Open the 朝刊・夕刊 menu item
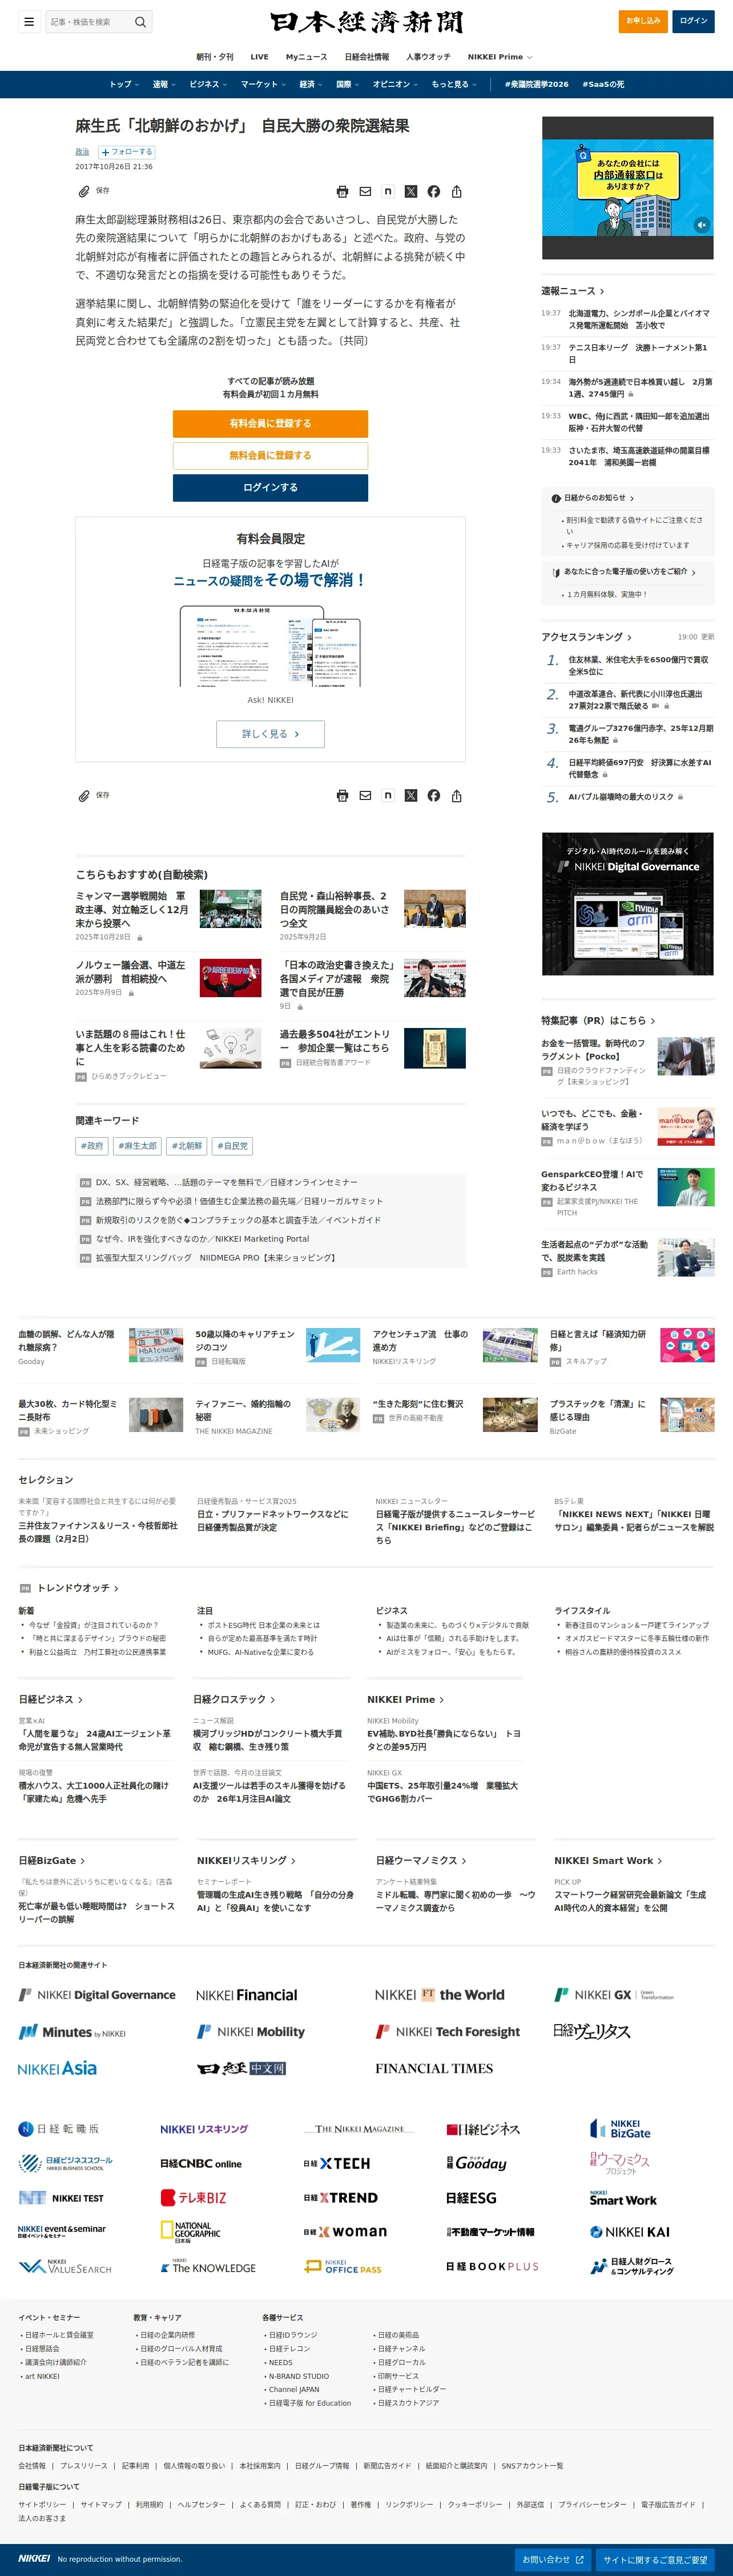Image resolution: width=733 pixels, height=2576 pixels. [215, 57]
